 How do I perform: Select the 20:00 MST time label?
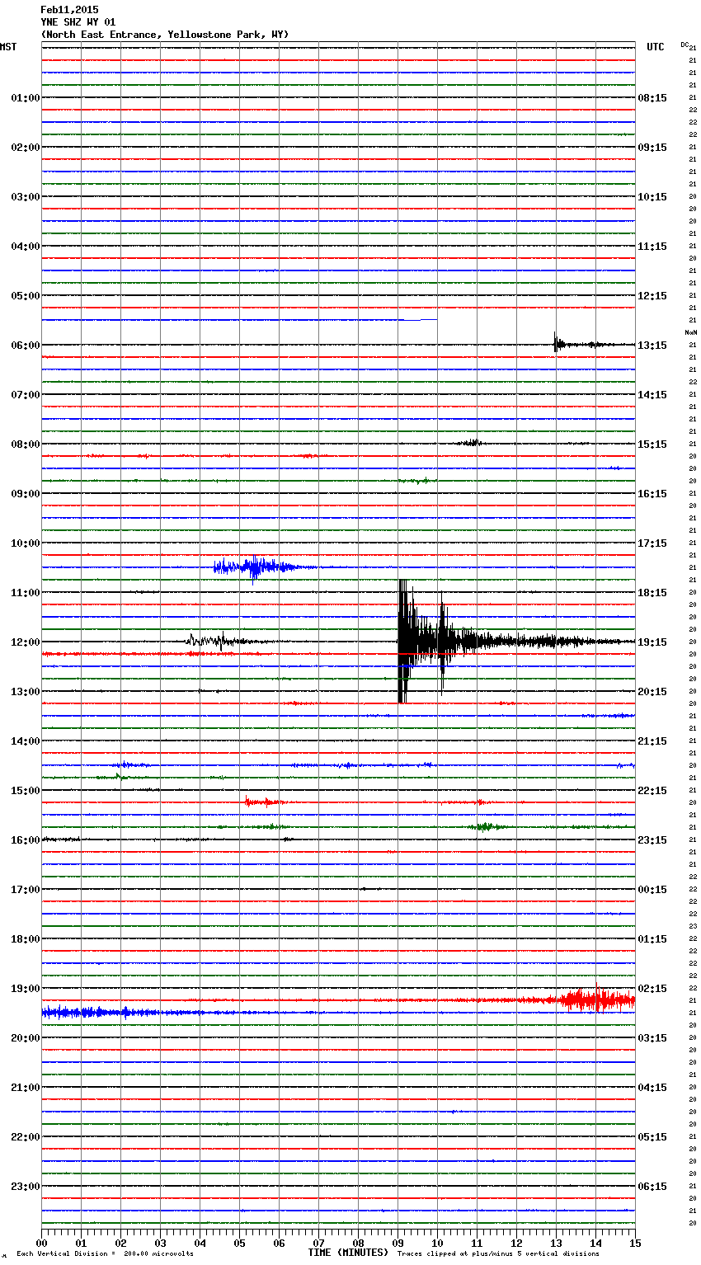26,1038
